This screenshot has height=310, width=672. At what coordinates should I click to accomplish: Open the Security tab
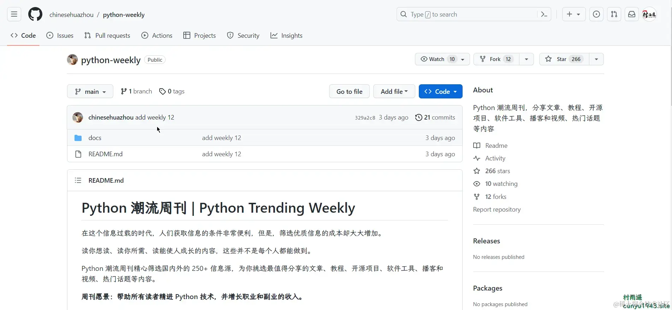243,36
